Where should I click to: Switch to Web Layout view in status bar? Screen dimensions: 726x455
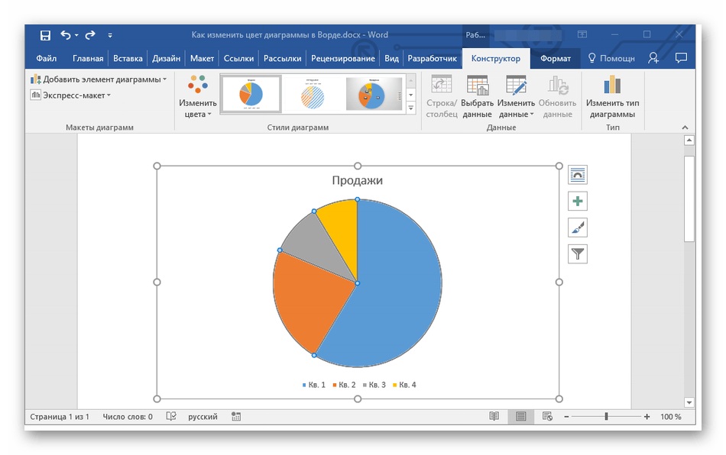547,417
